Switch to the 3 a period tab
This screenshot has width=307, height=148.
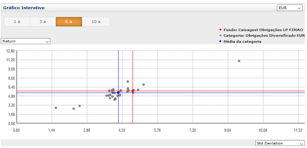click(x=43, y=22)
